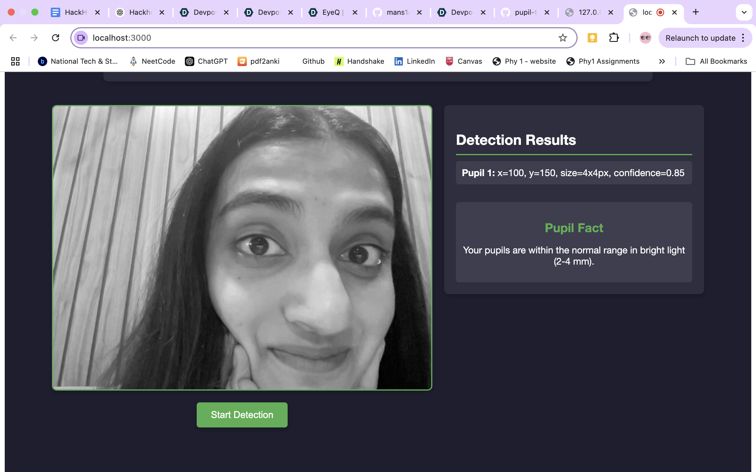Viewport: 756px width, 472px height.
Task: Reload the page
Action: tap(56, 38)
